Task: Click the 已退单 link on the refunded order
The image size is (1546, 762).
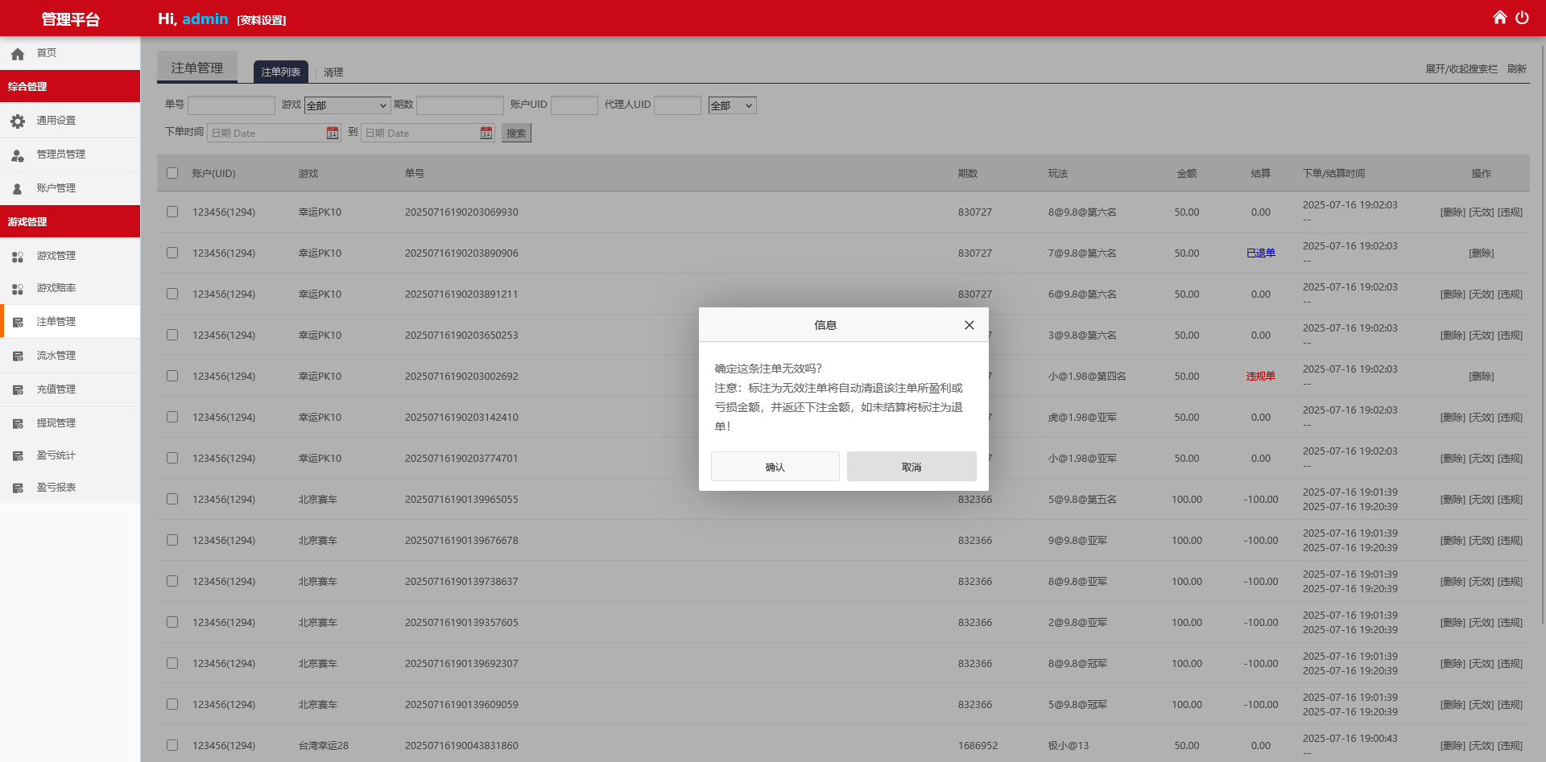Action: click(x=1261, y=253)
